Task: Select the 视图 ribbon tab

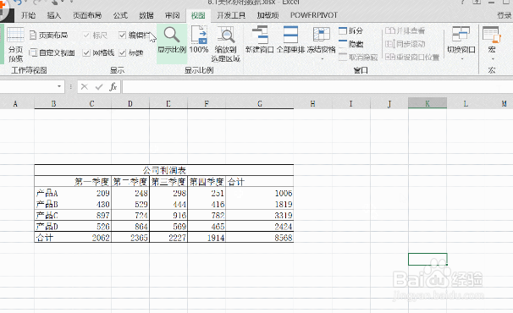Action: pyautogui.click(x=198, y=15)
